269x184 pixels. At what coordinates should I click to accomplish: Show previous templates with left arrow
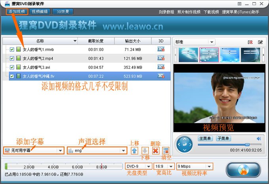175,55
